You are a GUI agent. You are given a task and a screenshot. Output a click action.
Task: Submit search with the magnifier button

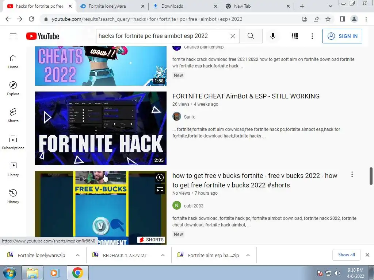[251, 36]
